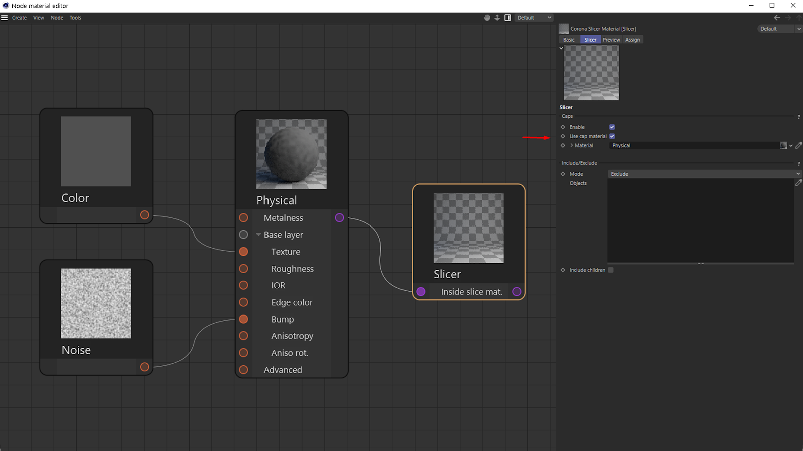Open the Default layout dropdown in toolbar
Image resolution: width=803 pixels, height=451 pixels.
click(534, 18)
